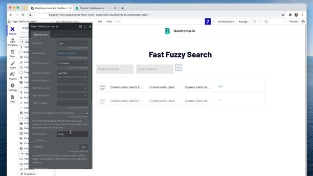Click the magnifier search icon in toolbar
The height and width of the screenshot is (176, 313).
(x=266, y=22)
